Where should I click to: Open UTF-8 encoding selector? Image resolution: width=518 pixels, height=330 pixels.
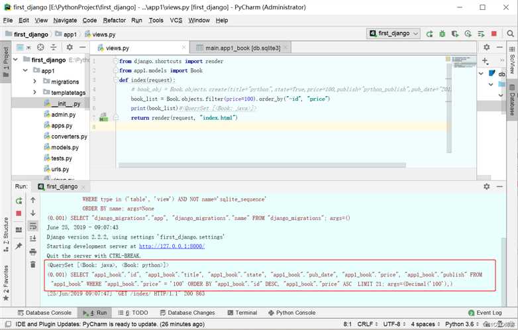pos(394,324)
